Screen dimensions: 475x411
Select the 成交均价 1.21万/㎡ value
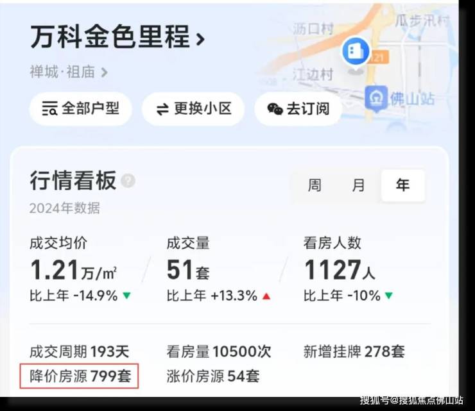coord(74,270)
